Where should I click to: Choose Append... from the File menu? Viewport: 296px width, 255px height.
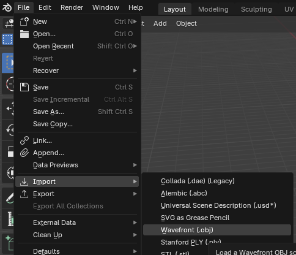coord(77,153)
